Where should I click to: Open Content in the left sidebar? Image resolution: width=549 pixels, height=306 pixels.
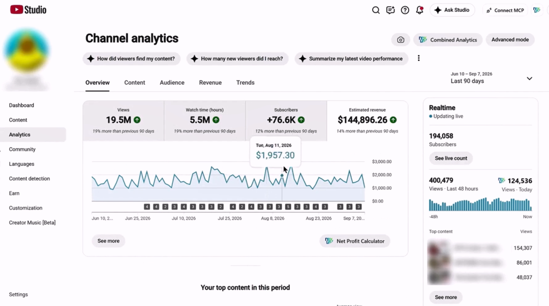click(x=18, y=120)
